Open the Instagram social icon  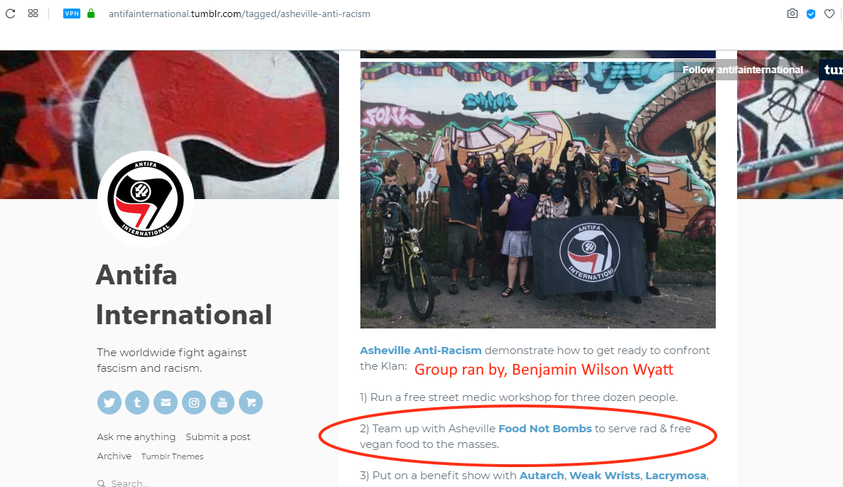(x=194, y=402)
